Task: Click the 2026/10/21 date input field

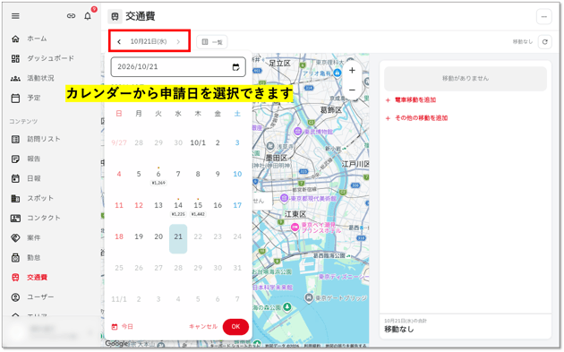Action: click(x=178, y=67)
